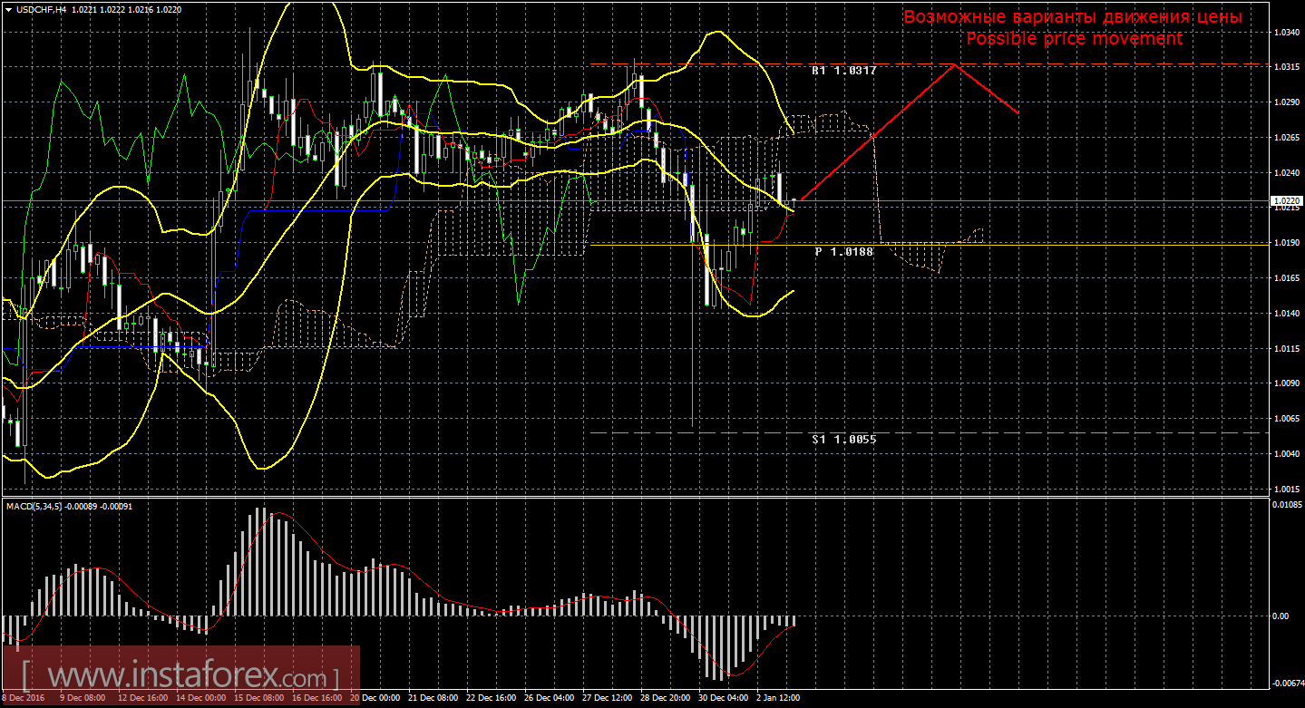Click the 1.0090 price scale label

[1286, 383]
